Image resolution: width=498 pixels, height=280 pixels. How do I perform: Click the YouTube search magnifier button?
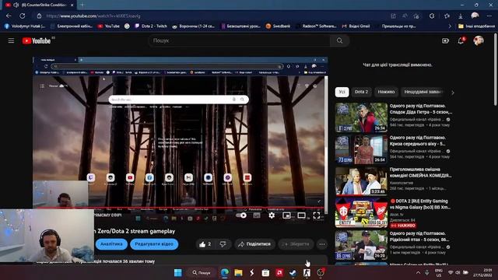coord(339,40)
